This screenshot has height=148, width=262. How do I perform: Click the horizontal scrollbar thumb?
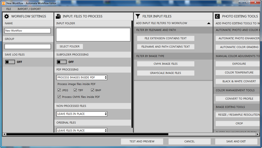tap(87, 134)
